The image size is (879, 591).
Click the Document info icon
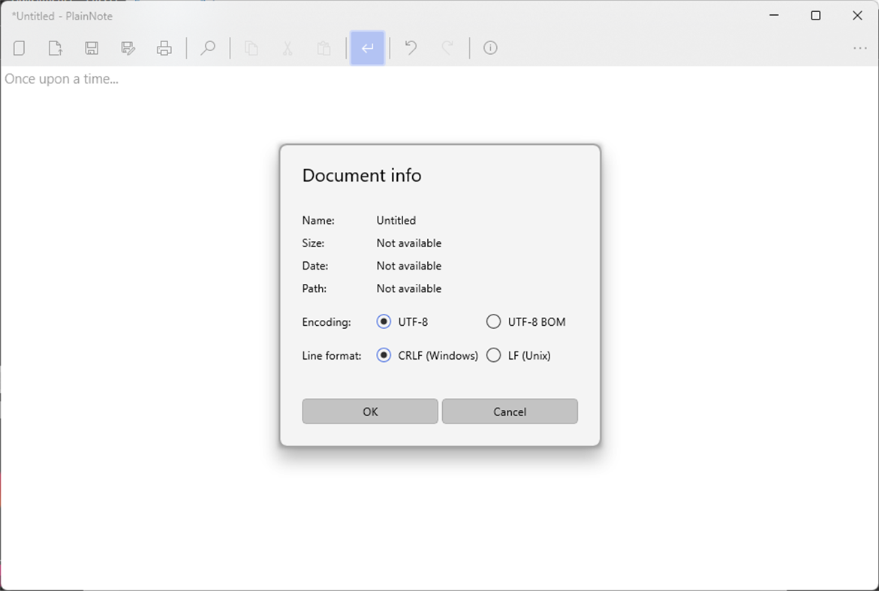pyautogui.click(x=490, y=47)
